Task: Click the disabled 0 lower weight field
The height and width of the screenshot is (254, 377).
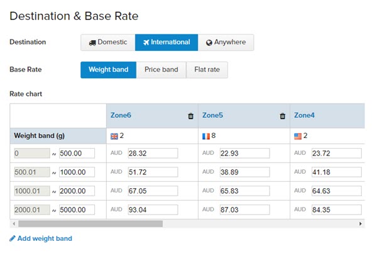Action: coord(32,153)
